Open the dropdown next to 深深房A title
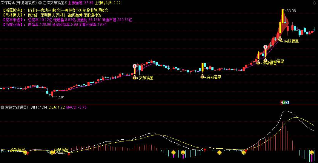318x163 pixels. tap(40, 3)
